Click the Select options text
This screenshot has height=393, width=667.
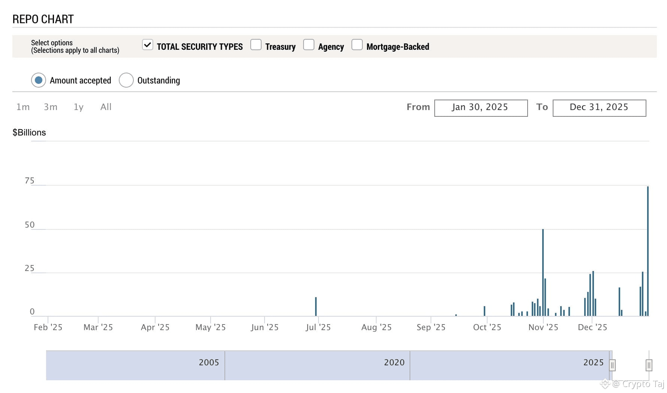(x=52, y=43)
